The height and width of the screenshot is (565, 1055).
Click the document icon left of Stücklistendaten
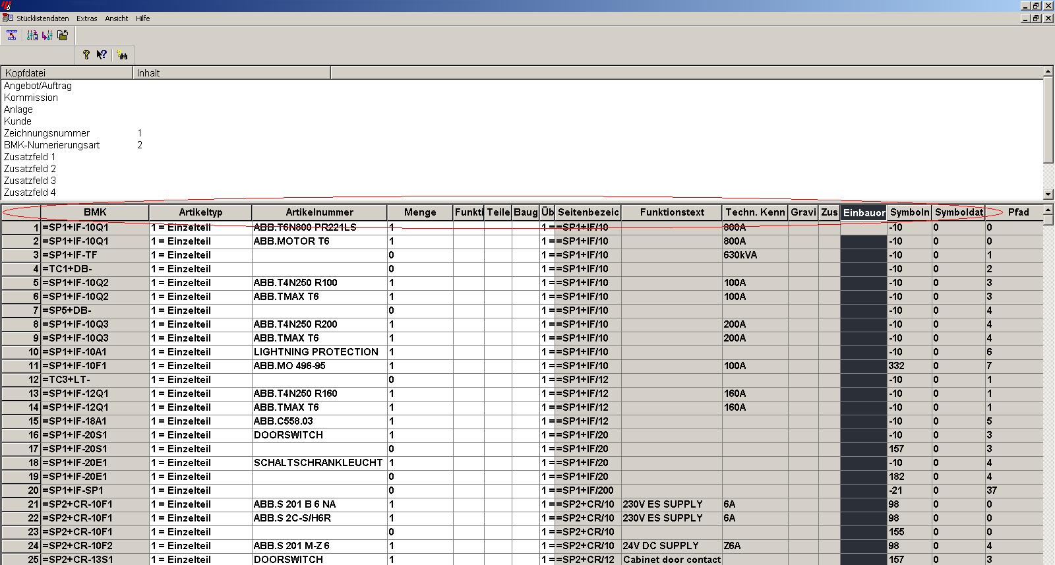point(8,18)
